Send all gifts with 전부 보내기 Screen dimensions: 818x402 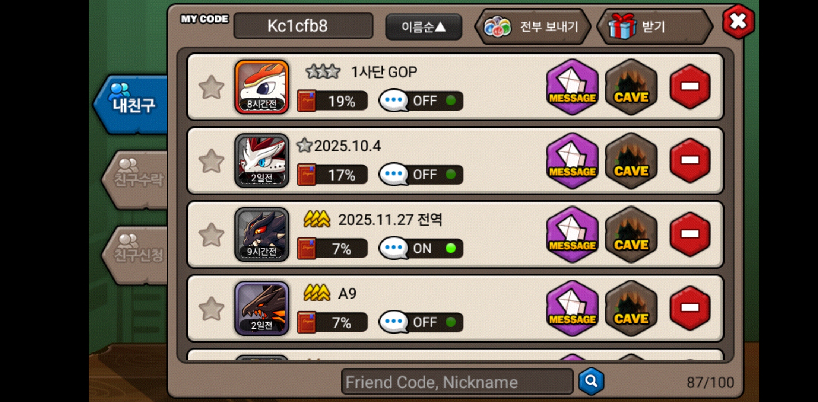point(533,27)
